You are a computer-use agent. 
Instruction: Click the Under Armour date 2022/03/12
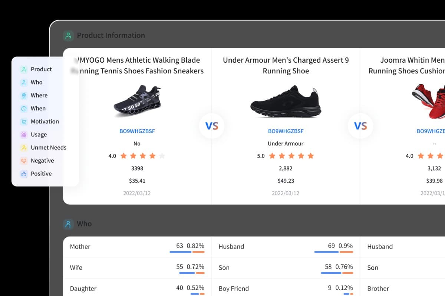coord(286,193)
